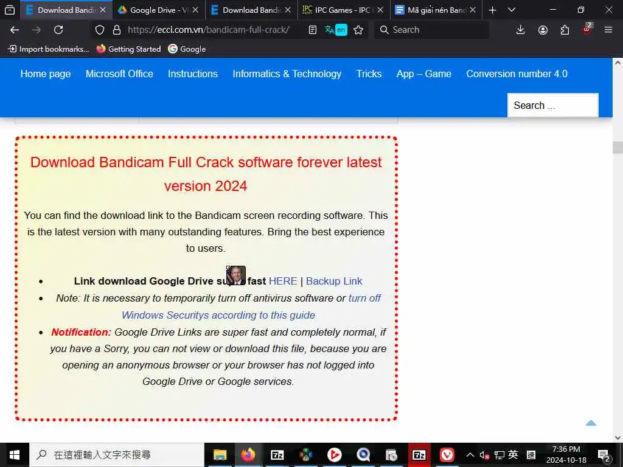623x467 pixels.
Task: Close the Google Drive tab
Action: [x=195, y=10]
